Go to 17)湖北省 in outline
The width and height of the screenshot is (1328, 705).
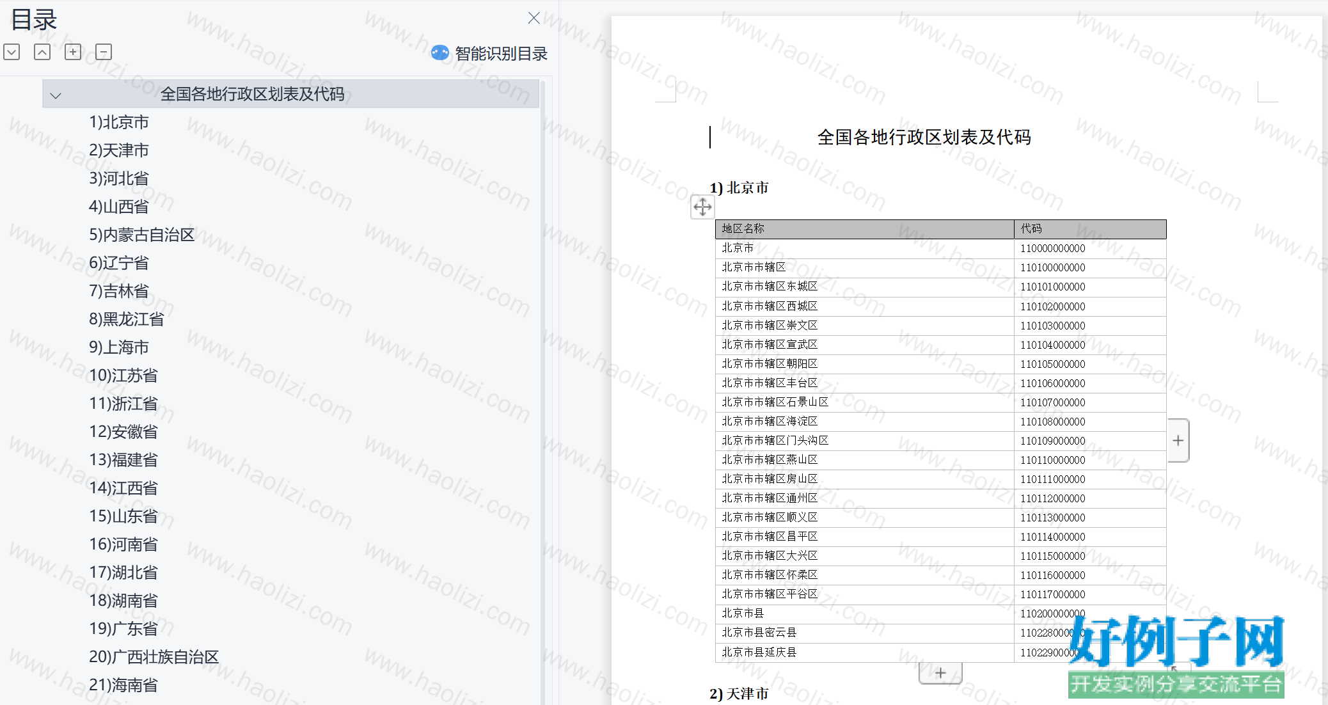tap(123, 573)
